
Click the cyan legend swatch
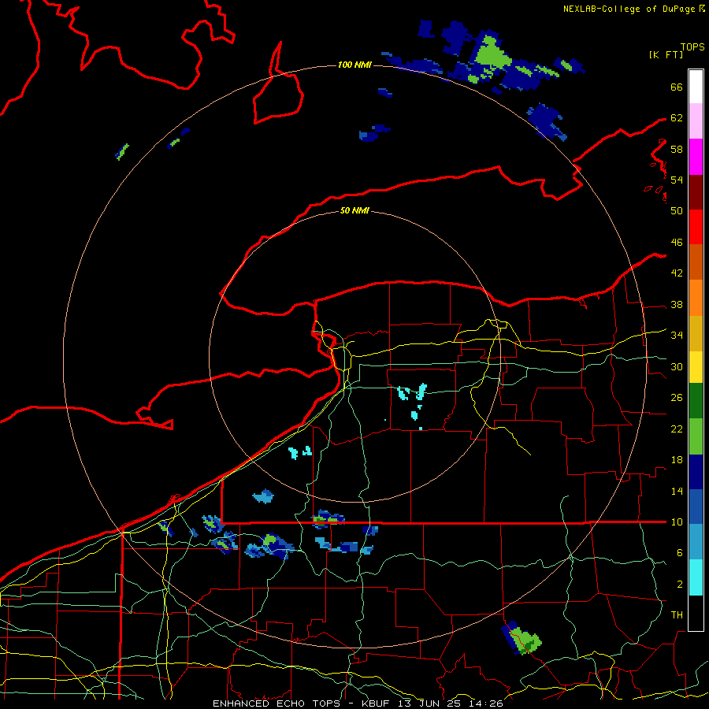tap(696, 577)
